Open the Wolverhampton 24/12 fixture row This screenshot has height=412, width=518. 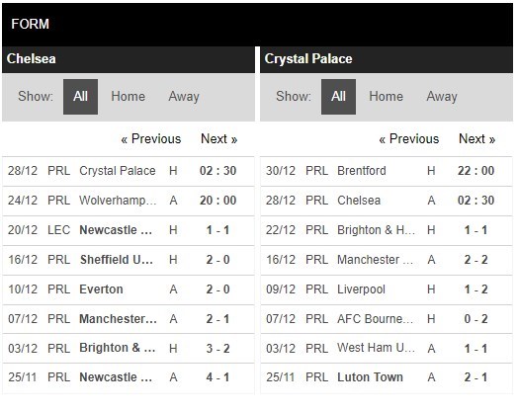pos(129,201)
